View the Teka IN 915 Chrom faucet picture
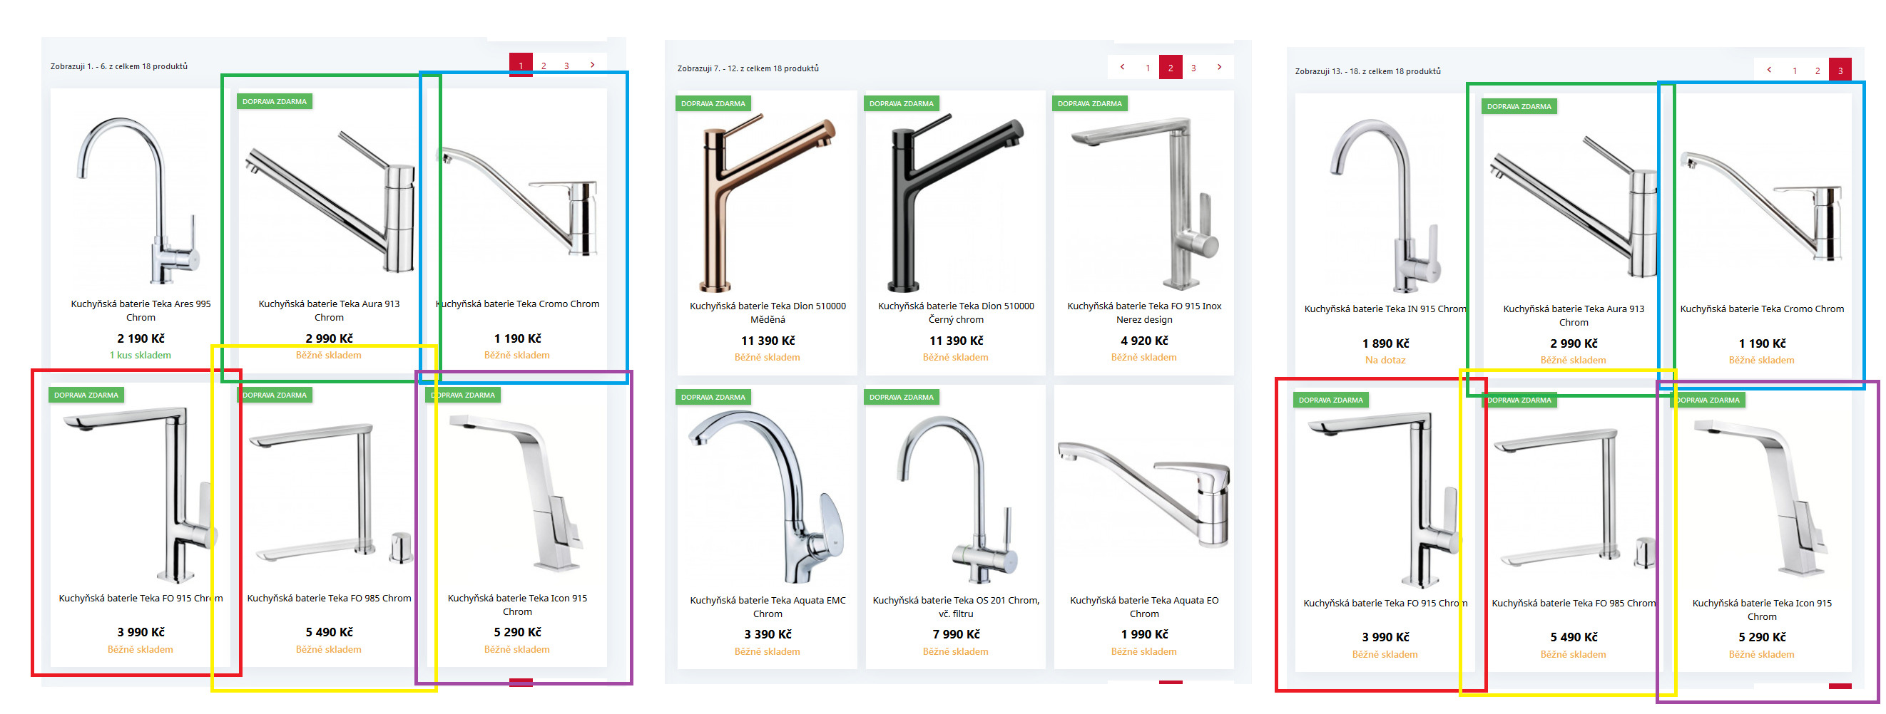The height and width of the screenshot is (714, 1886). [1385, 205]
